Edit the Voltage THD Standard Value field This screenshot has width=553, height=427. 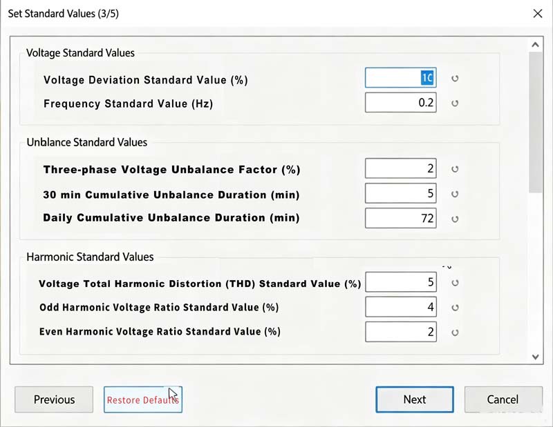click(x=401, y=282)
